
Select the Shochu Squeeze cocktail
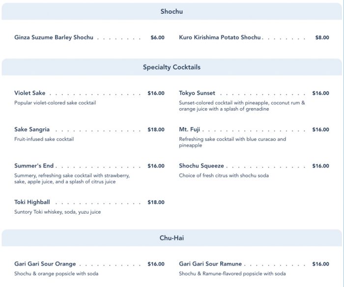(x=201, y=166)
